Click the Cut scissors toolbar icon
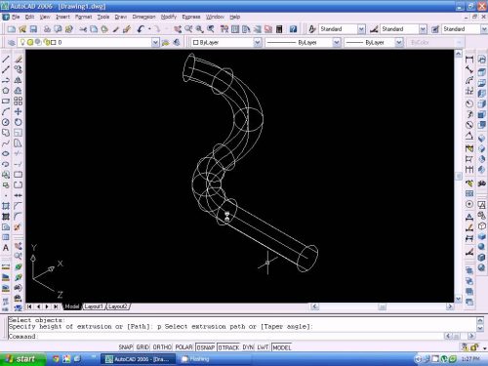Image resolution: width=488 pixels, height=366 pixels. (x=83, y=29)
